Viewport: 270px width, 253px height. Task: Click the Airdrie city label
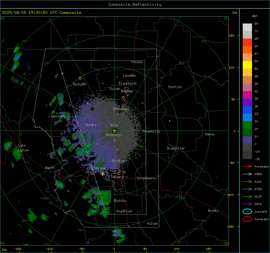coord(118,161)
